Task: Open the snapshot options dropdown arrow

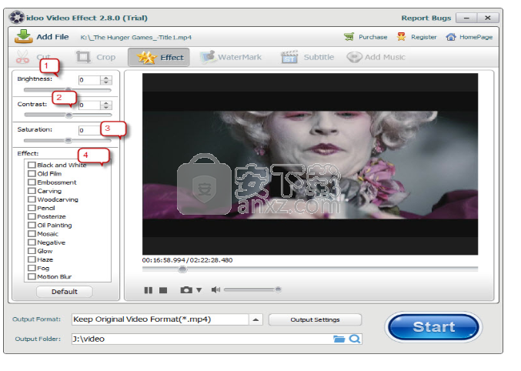Action: point(199,291)
